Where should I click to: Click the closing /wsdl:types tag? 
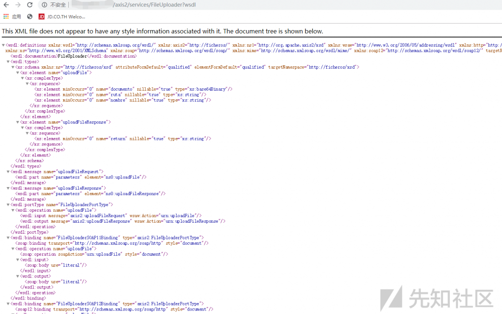click(x=26, y=166)
